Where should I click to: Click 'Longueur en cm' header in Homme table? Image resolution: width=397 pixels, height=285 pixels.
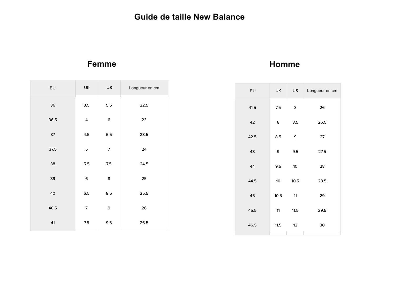point(322,91)
